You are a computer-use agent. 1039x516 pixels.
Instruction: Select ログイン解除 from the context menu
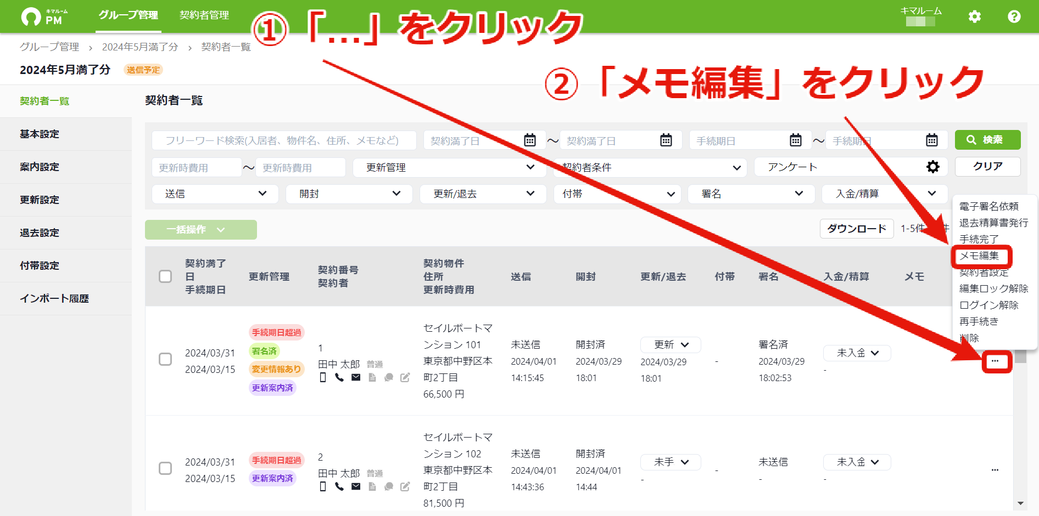pyautogui.click(x=989, y=305)
